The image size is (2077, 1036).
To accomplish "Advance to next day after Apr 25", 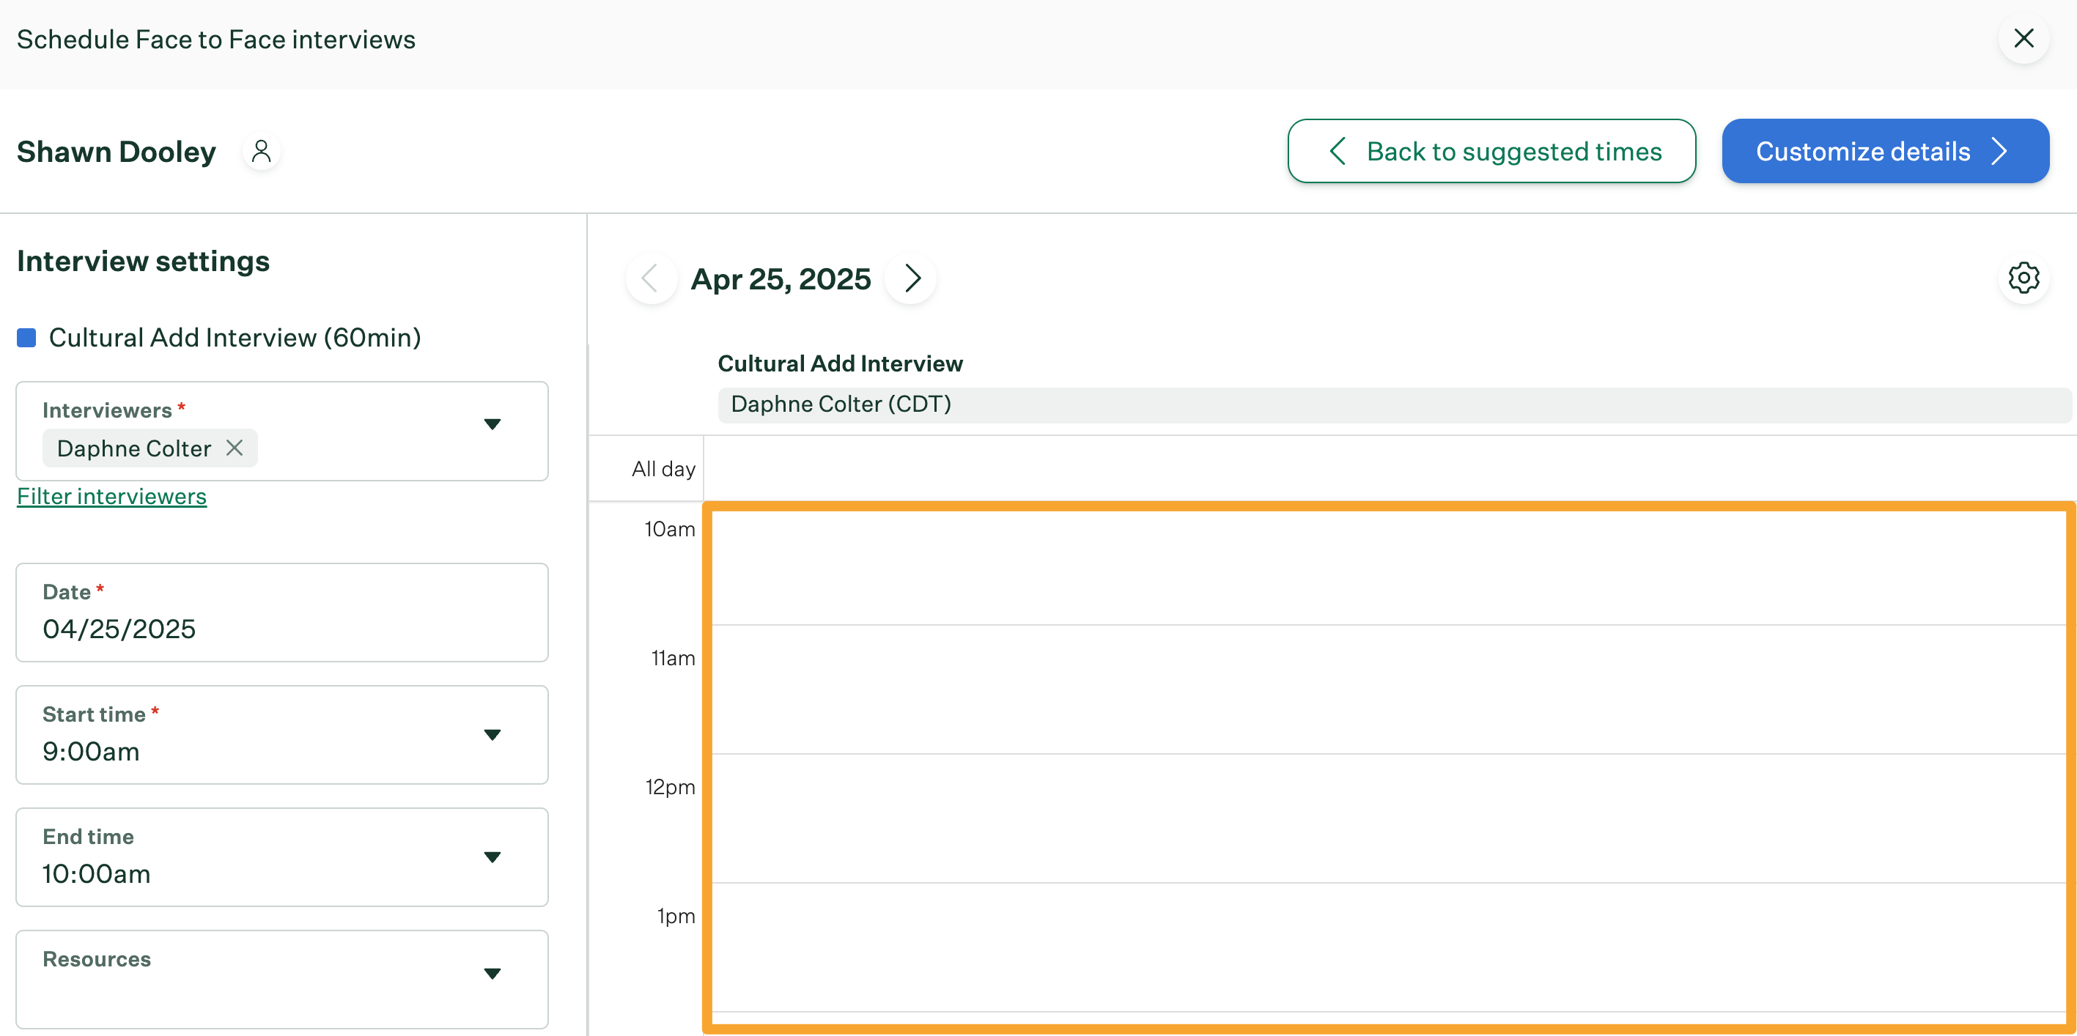I will click(x=911, y=278).
